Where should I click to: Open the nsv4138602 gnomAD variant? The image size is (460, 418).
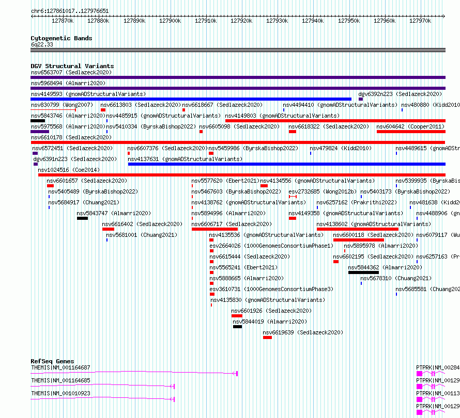tap(374, 224)
